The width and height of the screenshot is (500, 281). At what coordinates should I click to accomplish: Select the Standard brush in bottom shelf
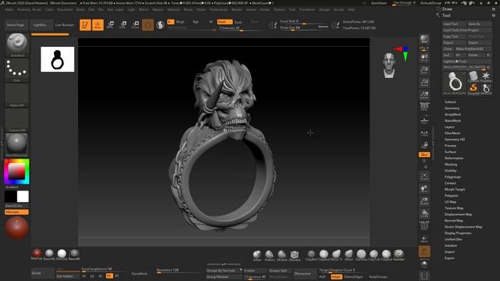click(398, 255)
